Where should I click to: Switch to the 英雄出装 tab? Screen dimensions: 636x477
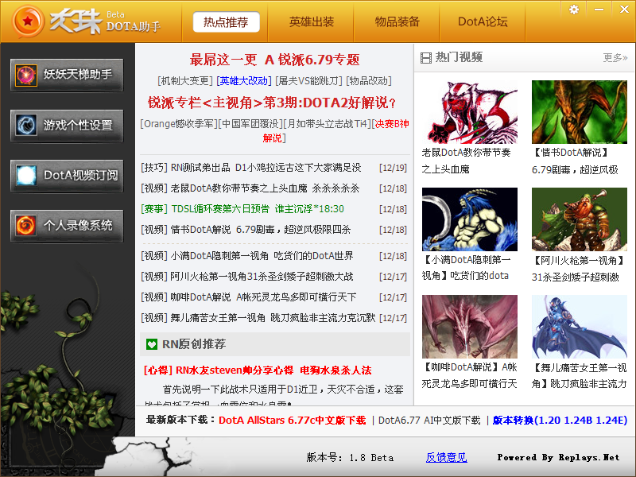[x=311, y=22]
